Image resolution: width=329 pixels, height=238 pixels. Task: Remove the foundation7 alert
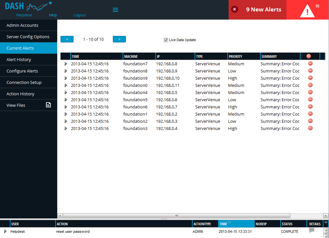click(310, 63)
